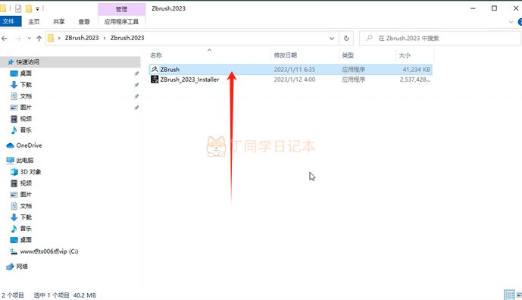Open 图片 under quick access
The width and height of the screenshot is (522, 300).
coord(26,108)
